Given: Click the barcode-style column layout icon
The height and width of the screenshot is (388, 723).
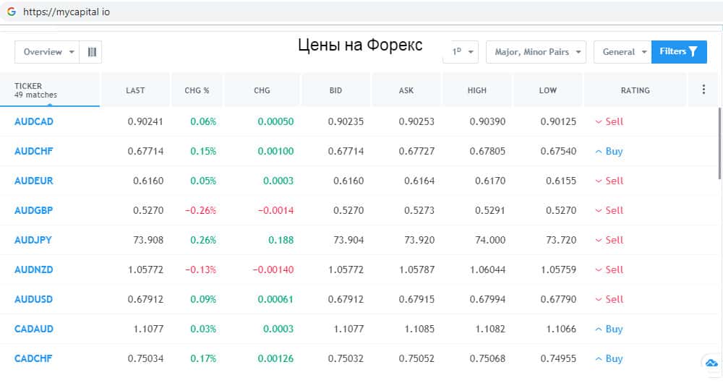Looking at the screenshot, I should [92, 52].
